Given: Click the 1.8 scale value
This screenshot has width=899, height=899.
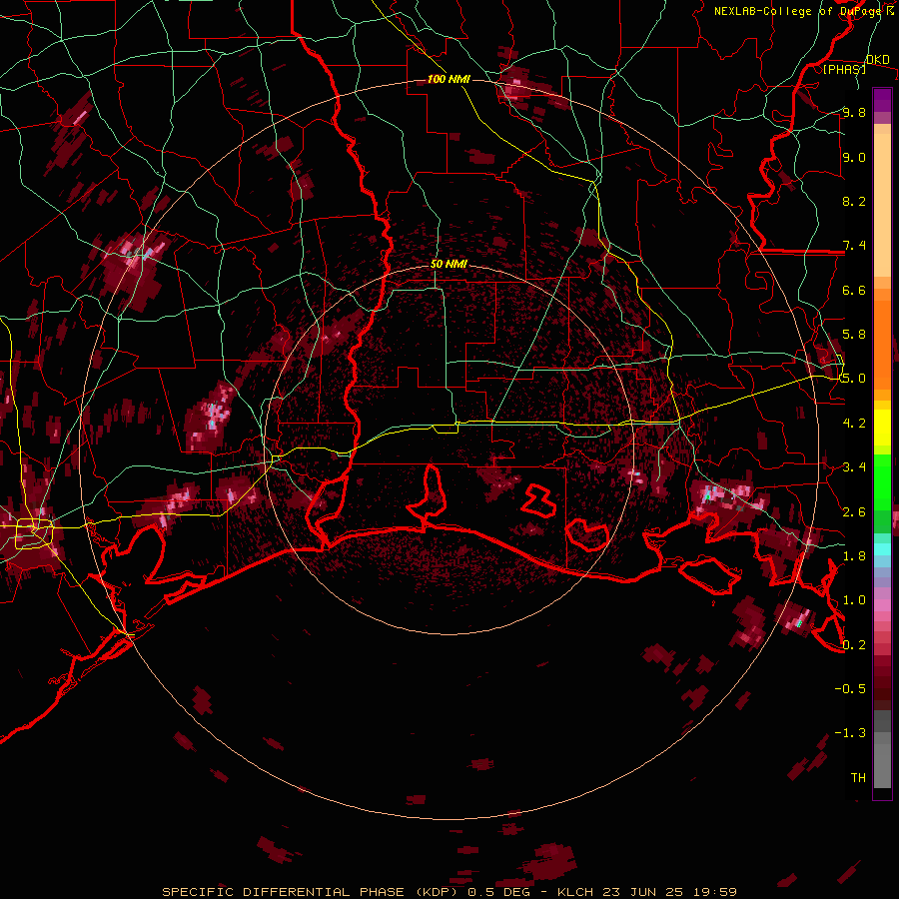Looking at the screenshot, I should (854, 556).
